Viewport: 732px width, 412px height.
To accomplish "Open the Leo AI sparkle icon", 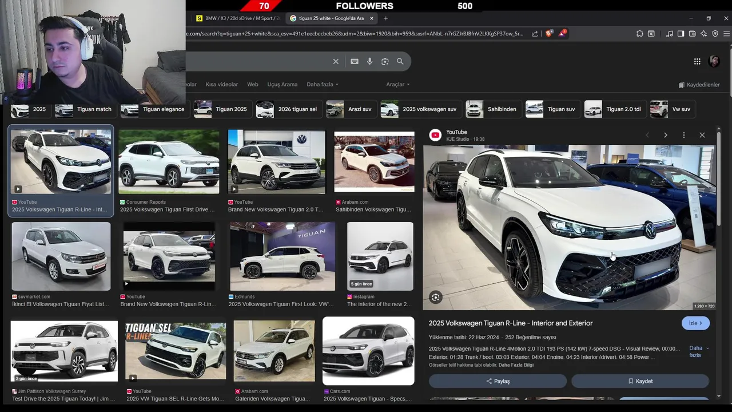I will pos(703,34).
